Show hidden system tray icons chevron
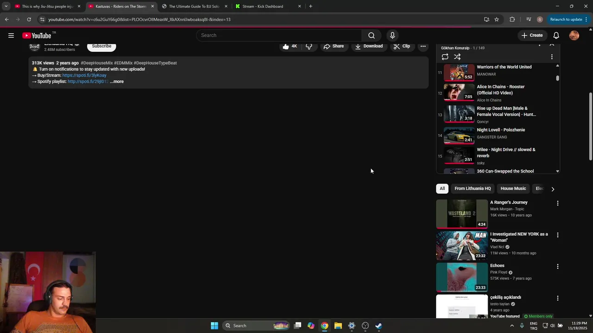 512,326
